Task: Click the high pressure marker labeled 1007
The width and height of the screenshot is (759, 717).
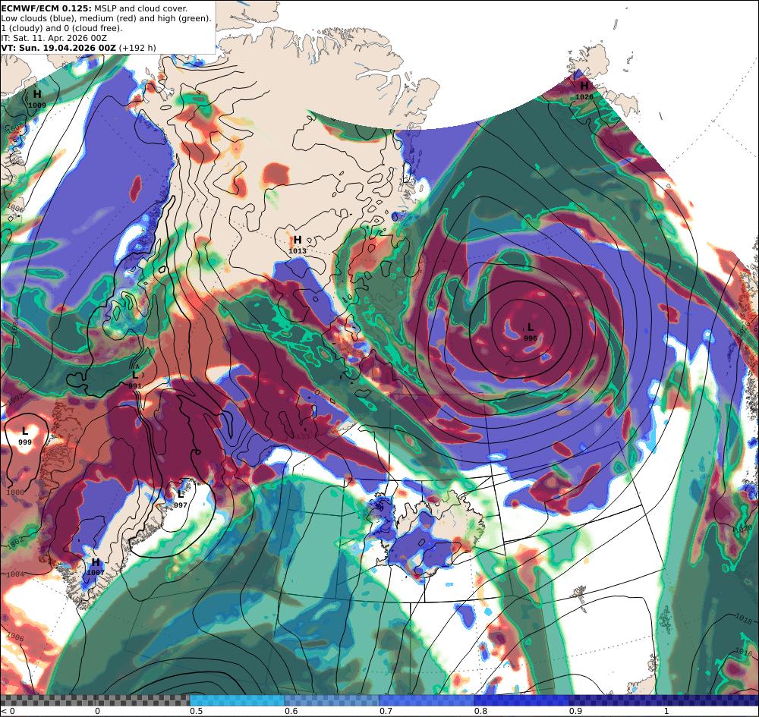Action: (96, 567)
